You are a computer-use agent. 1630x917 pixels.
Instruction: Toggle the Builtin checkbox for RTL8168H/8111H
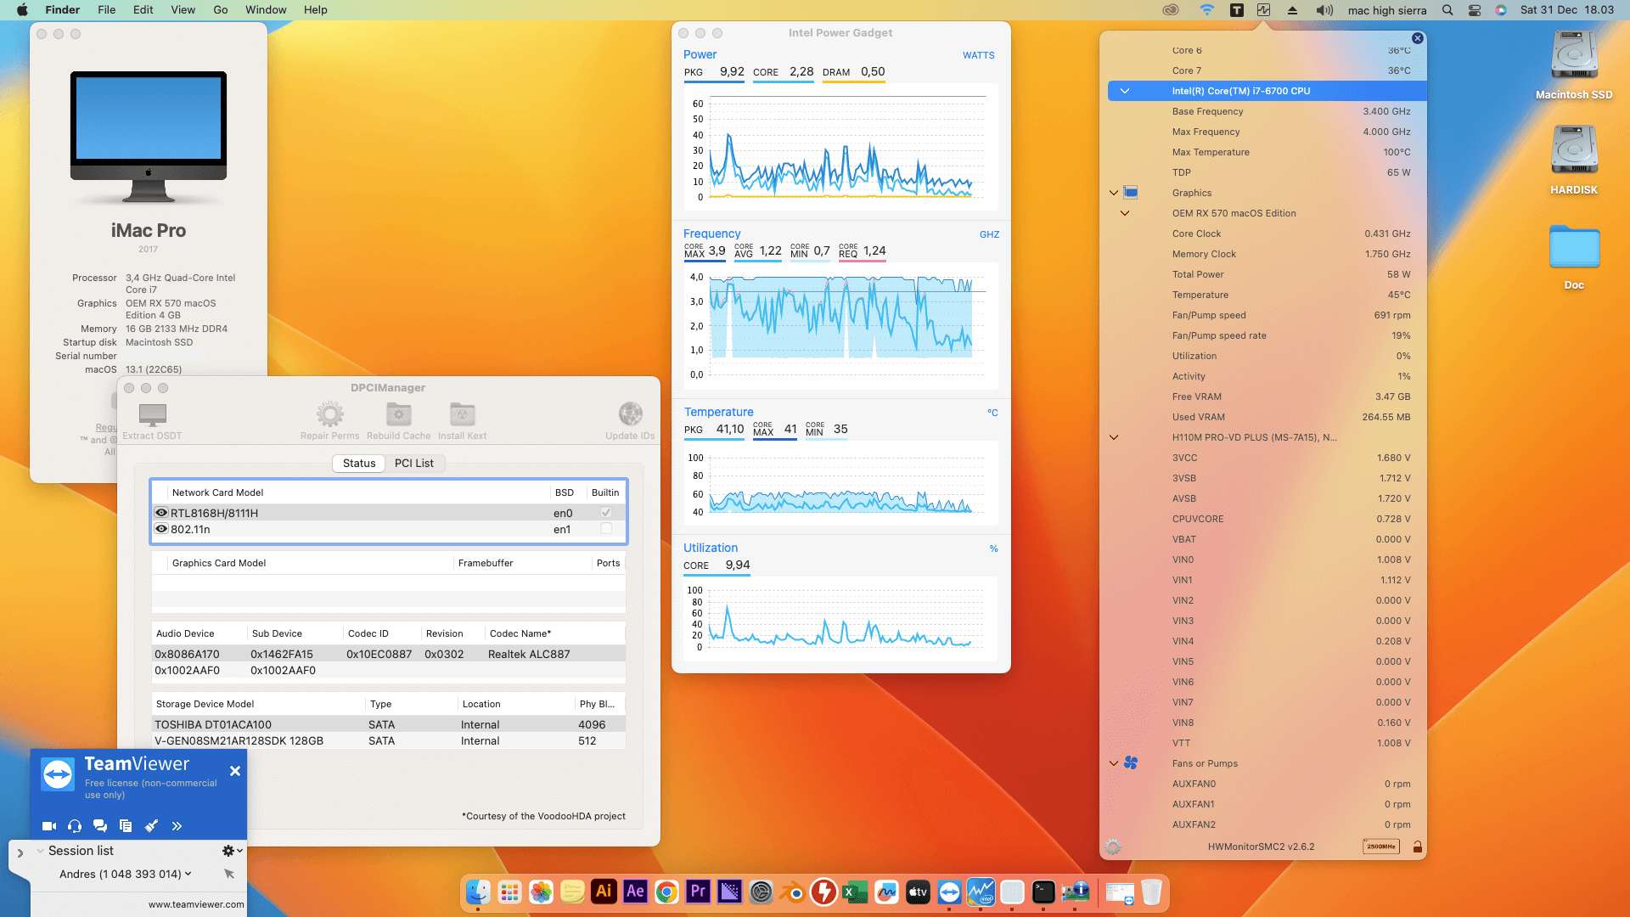pos(606,513)
